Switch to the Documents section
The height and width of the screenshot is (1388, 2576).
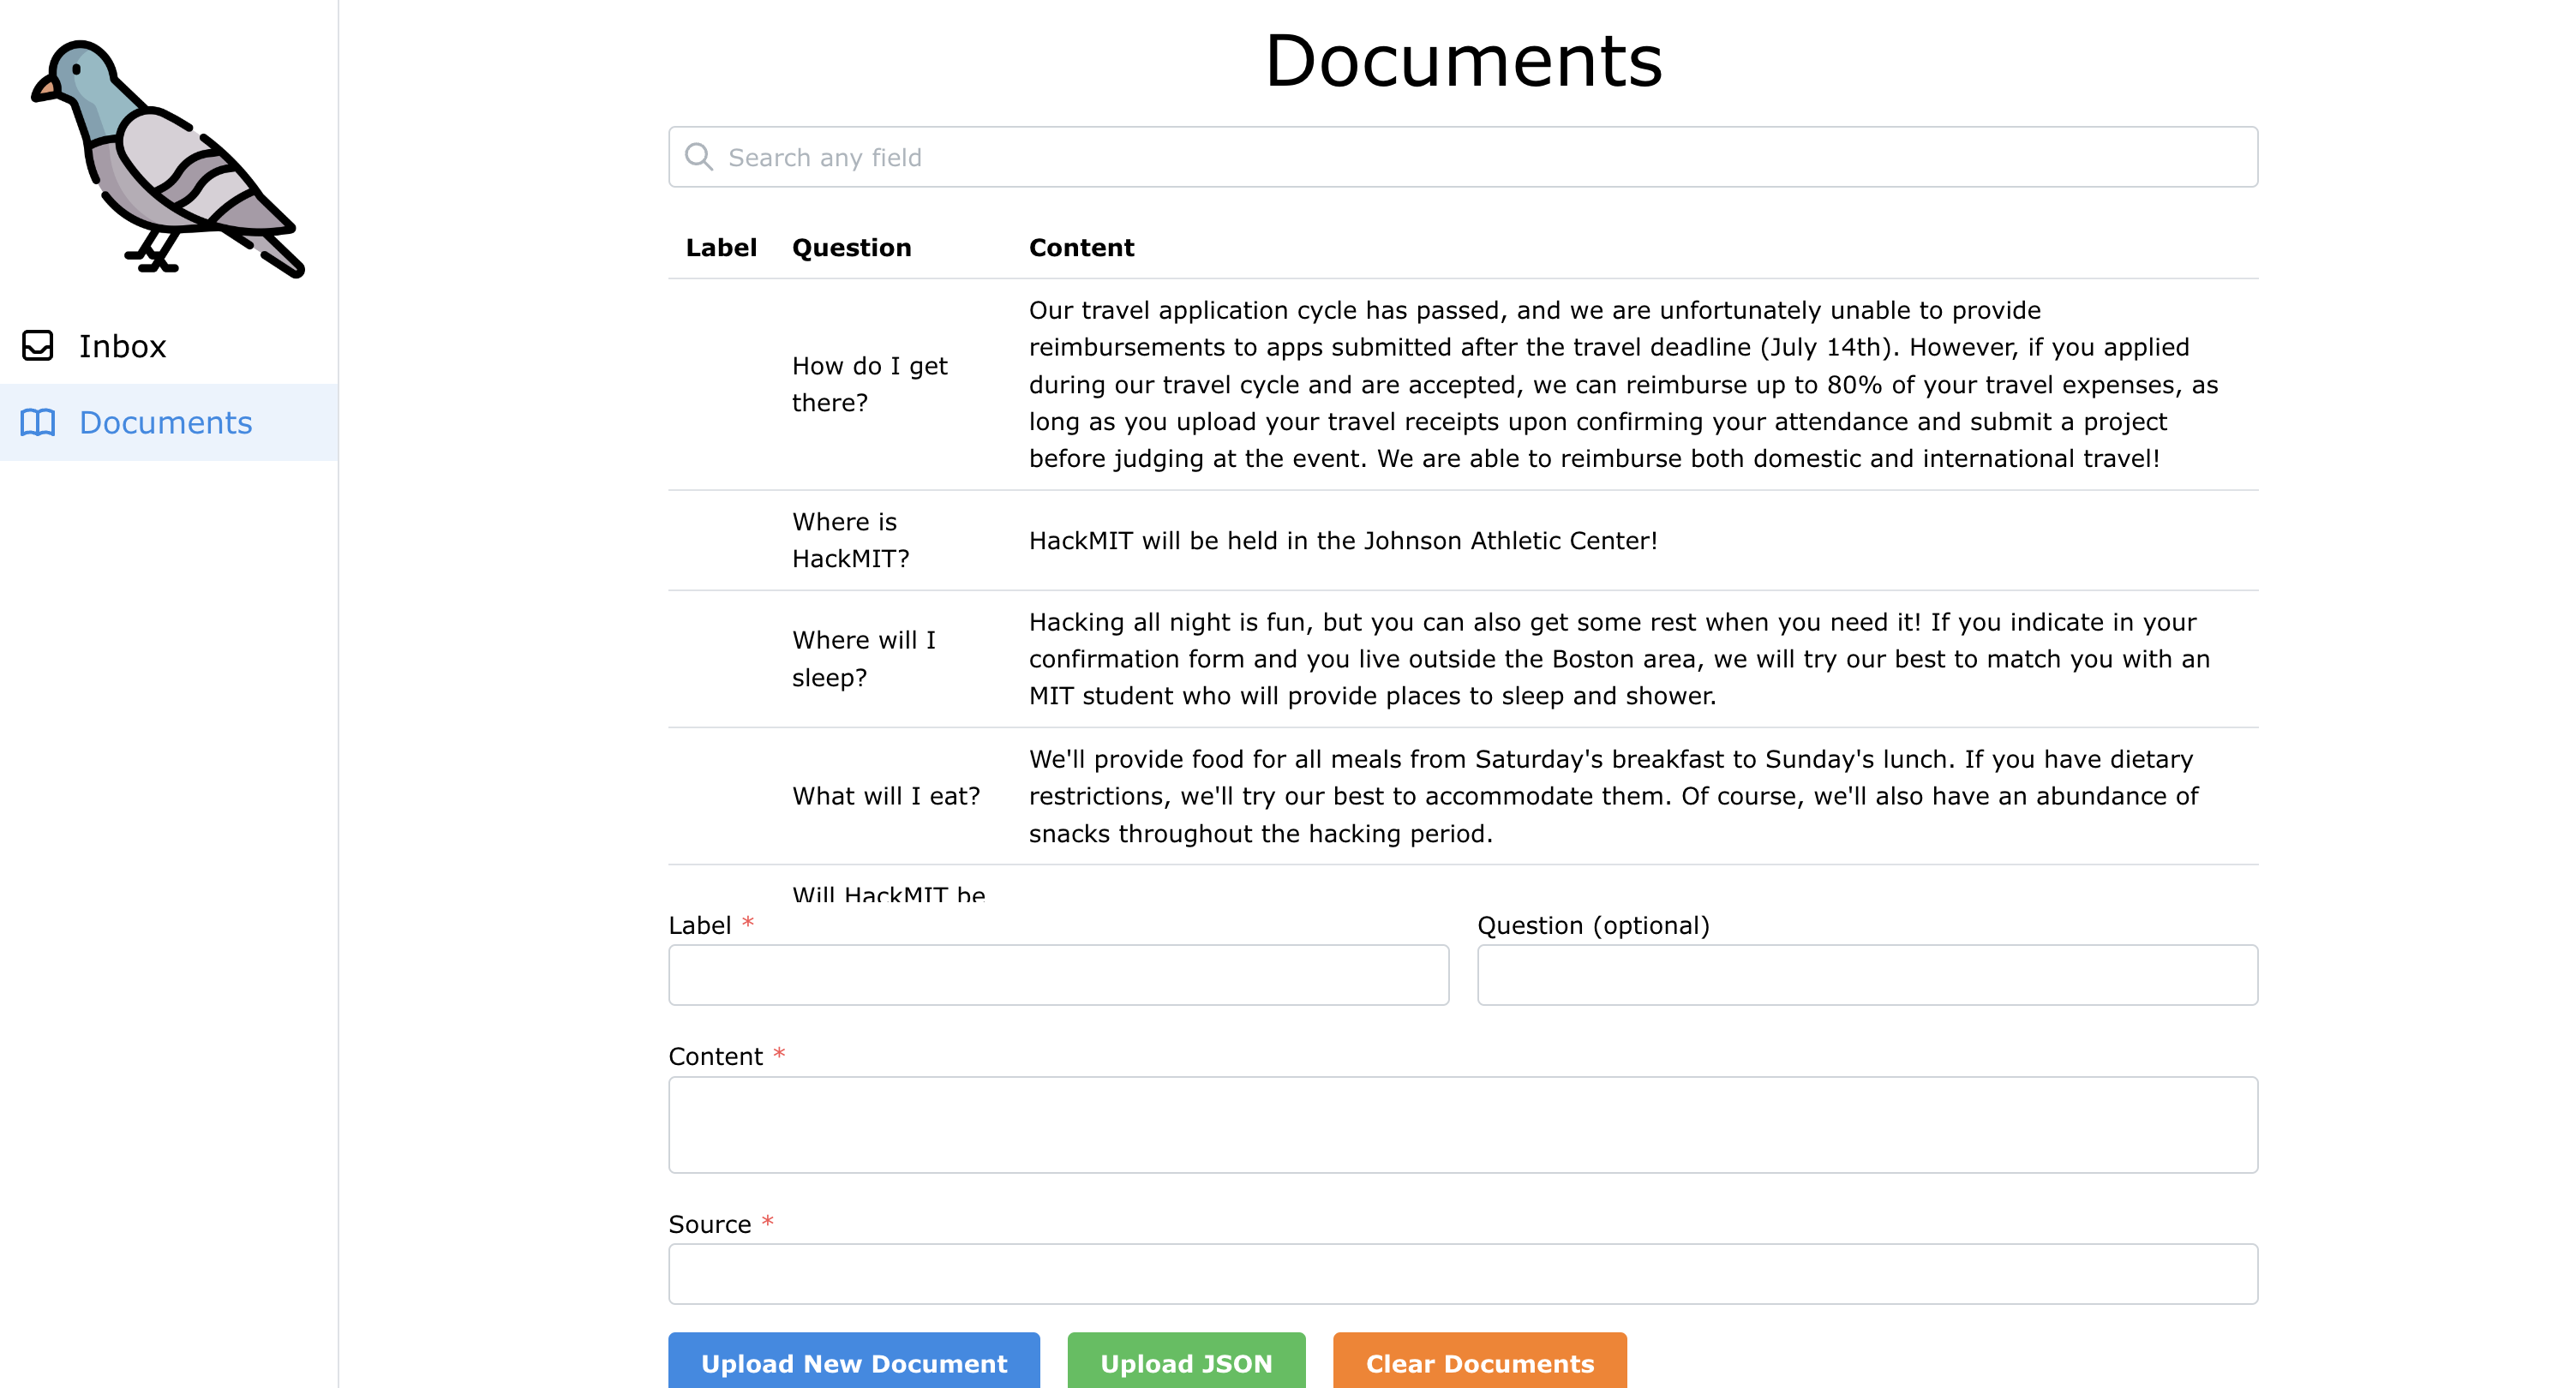coord(165,423)
